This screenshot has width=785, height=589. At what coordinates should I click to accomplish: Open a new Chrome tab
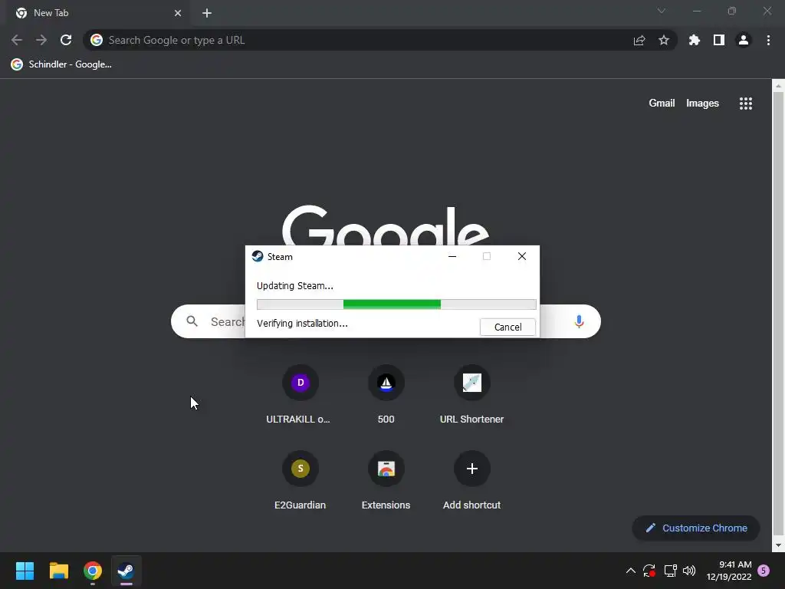(x=207, y=13)
